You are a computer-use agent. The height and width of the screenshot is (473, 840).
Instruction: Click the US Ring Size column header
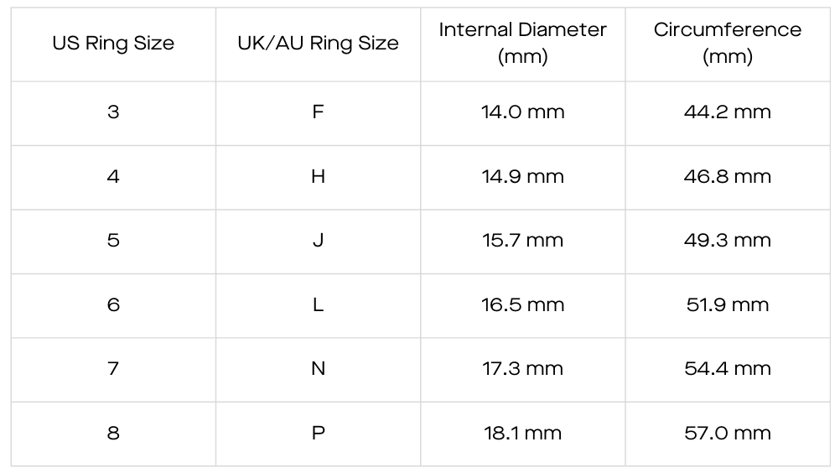[x=113, y=44]
